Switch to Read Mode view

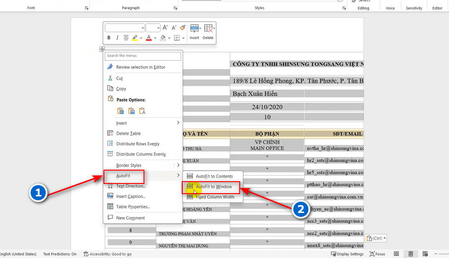[x=396, y=254]
